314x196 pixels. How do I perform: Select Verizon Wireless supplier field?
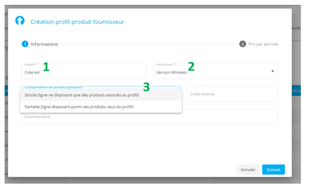215,71
